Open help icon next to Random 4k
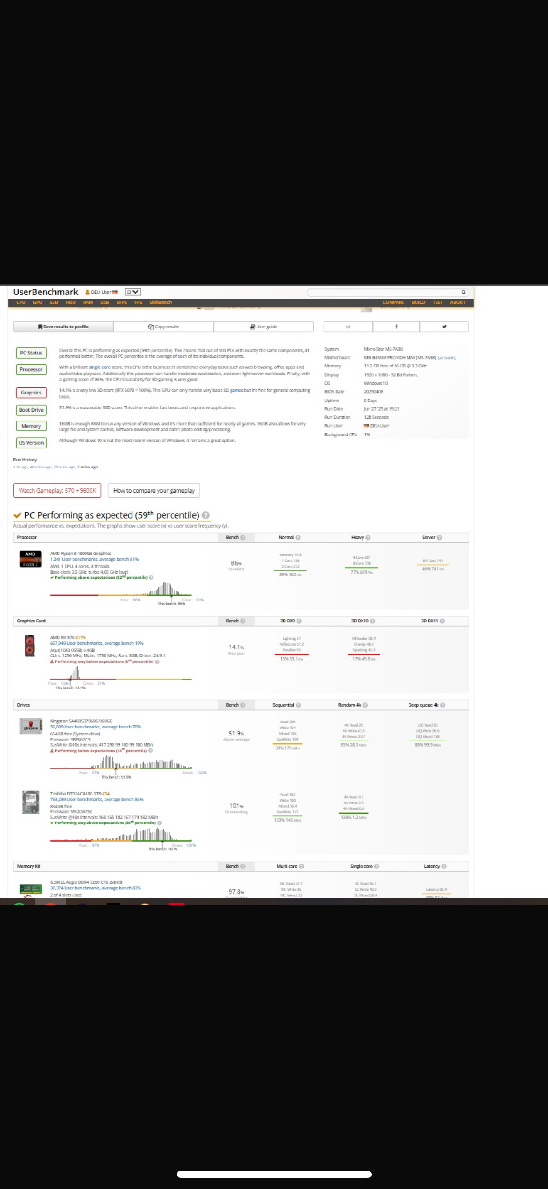548x1189 pixels. tap(365, 705)
